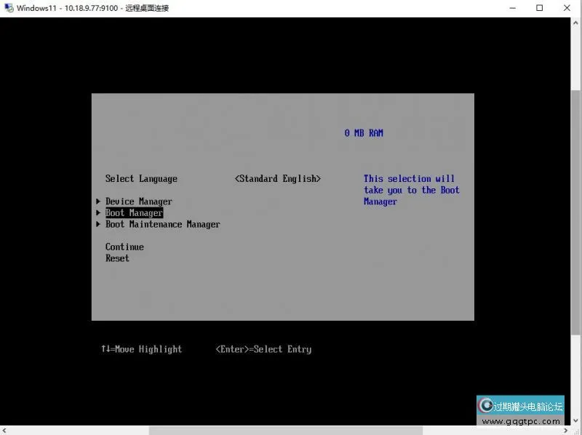Maximize the remote desktop window
This screenshot has height=435, width=582.
click(539, 8)
